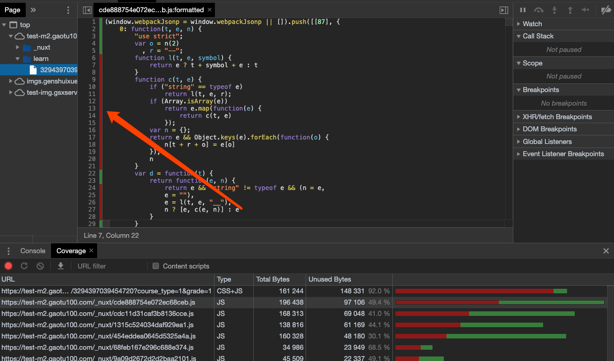Enable the Content scripts checkbox

[x=156, y=266]
